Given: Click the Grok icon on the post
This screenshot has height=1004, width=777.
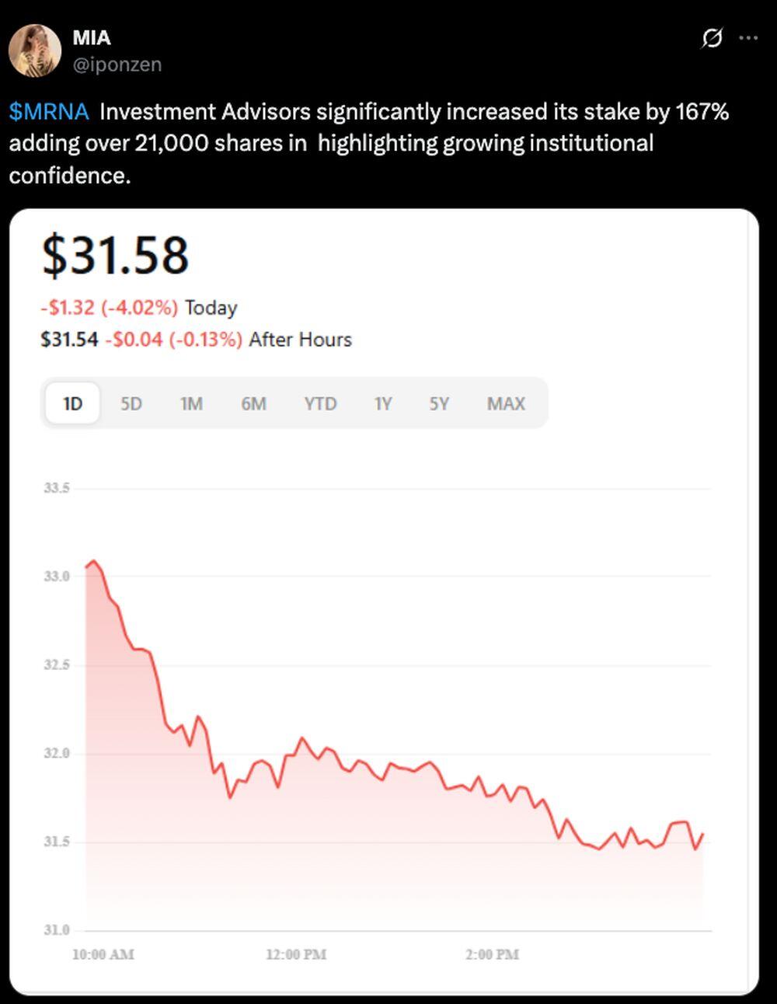Looking at the screenshot, I should tap(712, 37).
